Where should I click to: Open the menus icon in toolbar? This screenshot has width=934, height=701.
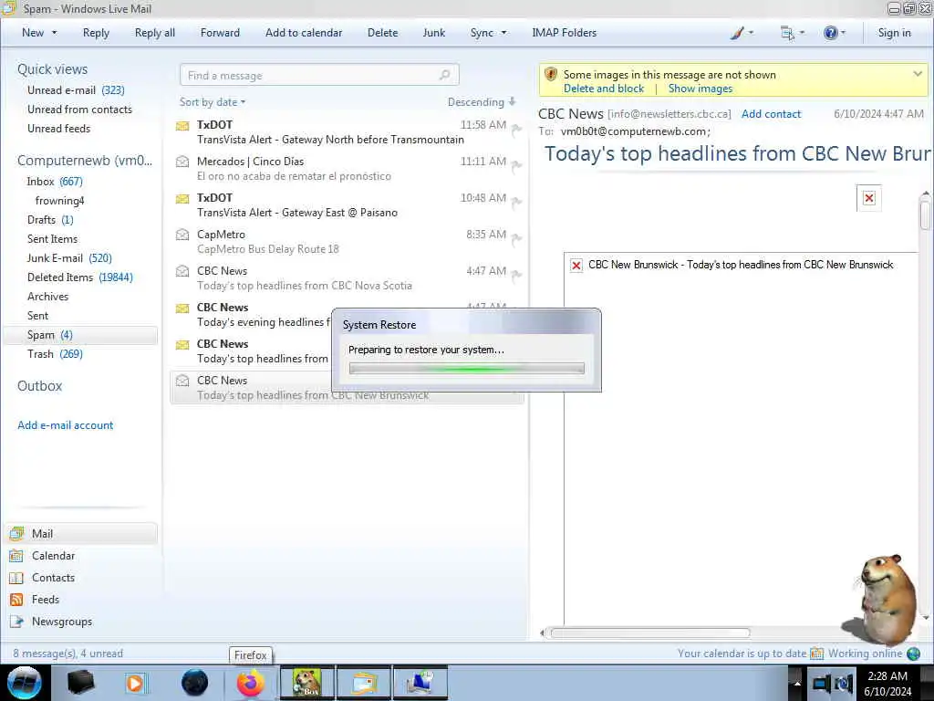click(787, 33)
